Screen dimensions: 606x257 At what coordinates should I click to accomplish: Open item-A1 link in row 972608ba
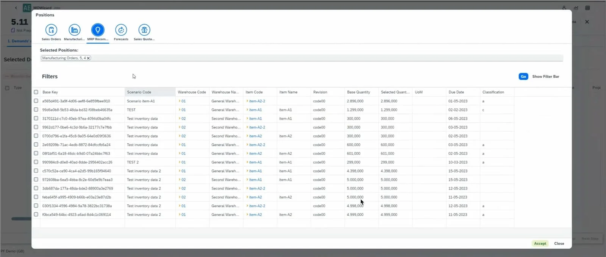255,180
